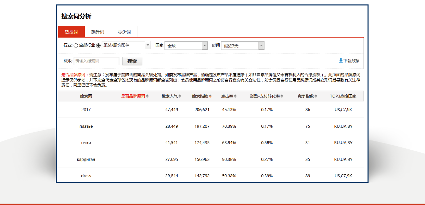
Task: Sort by 竞争指数 column arrows
Action: pos(316,96)
